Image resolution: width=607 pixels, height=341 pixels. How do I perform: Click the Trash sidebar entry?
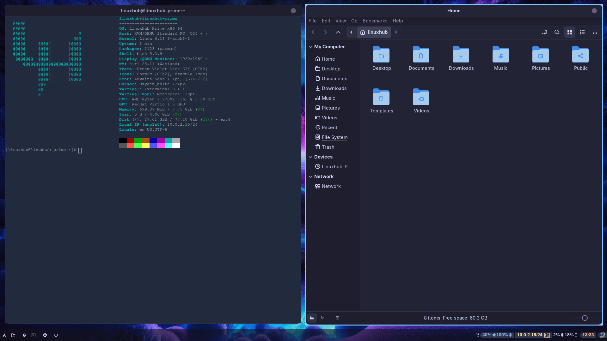point(328,147)
